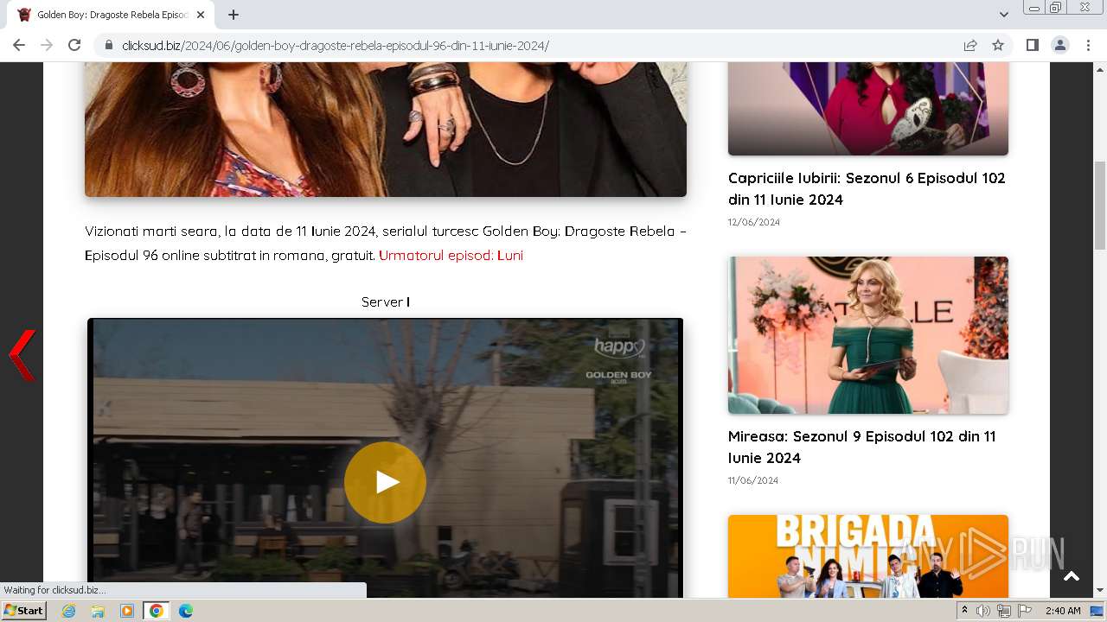Open File Explorer from taskbar
Screen dimensions: 1107x622
pos(98,611)
